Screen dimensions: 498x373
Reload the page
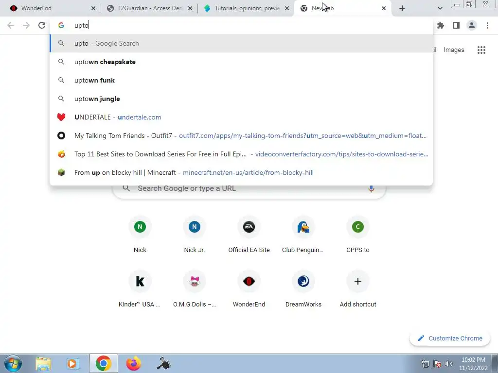42,25
